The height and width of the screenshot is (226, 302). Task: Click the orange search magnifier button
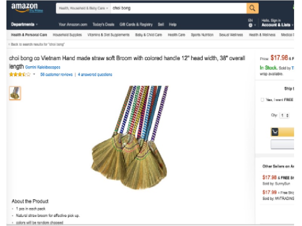click(x=252, y=8)
